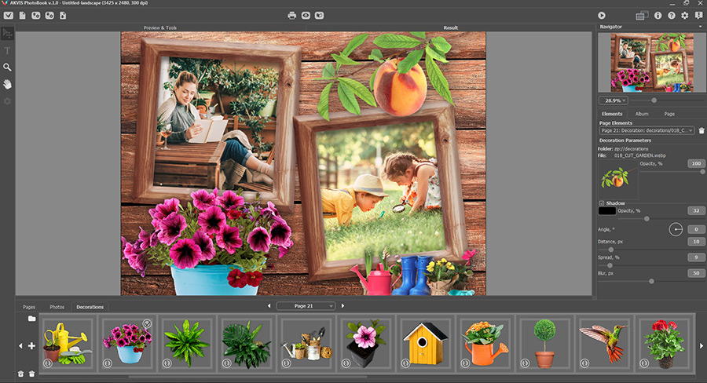The width and height of the screenshot is (707, 383).
Task: Select the yellow birdhouse decoration thumbnail
Action: (x=425, y=344)
